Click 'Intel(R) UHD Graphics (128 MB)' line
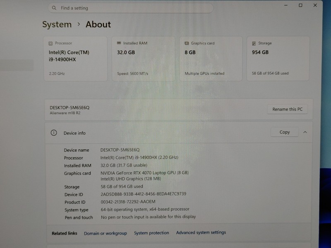Viewport: 331px width, 248px height. click(x=131, y=179)
